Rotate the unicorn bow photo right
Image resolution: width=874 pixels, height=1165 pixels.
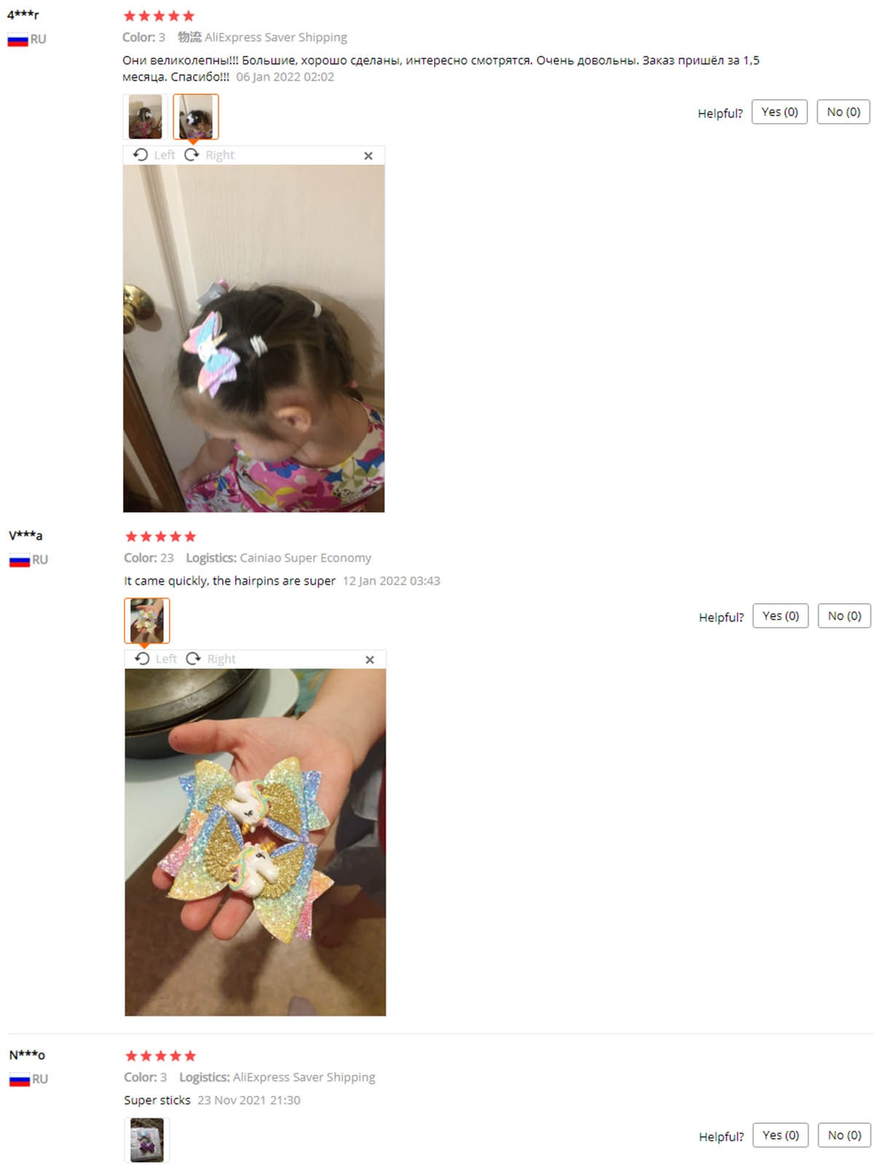(x=211, y=659)
